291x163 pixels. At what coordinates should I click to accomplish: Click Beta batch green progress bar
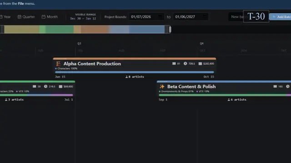pyautogui.click(x=223, y=95)
